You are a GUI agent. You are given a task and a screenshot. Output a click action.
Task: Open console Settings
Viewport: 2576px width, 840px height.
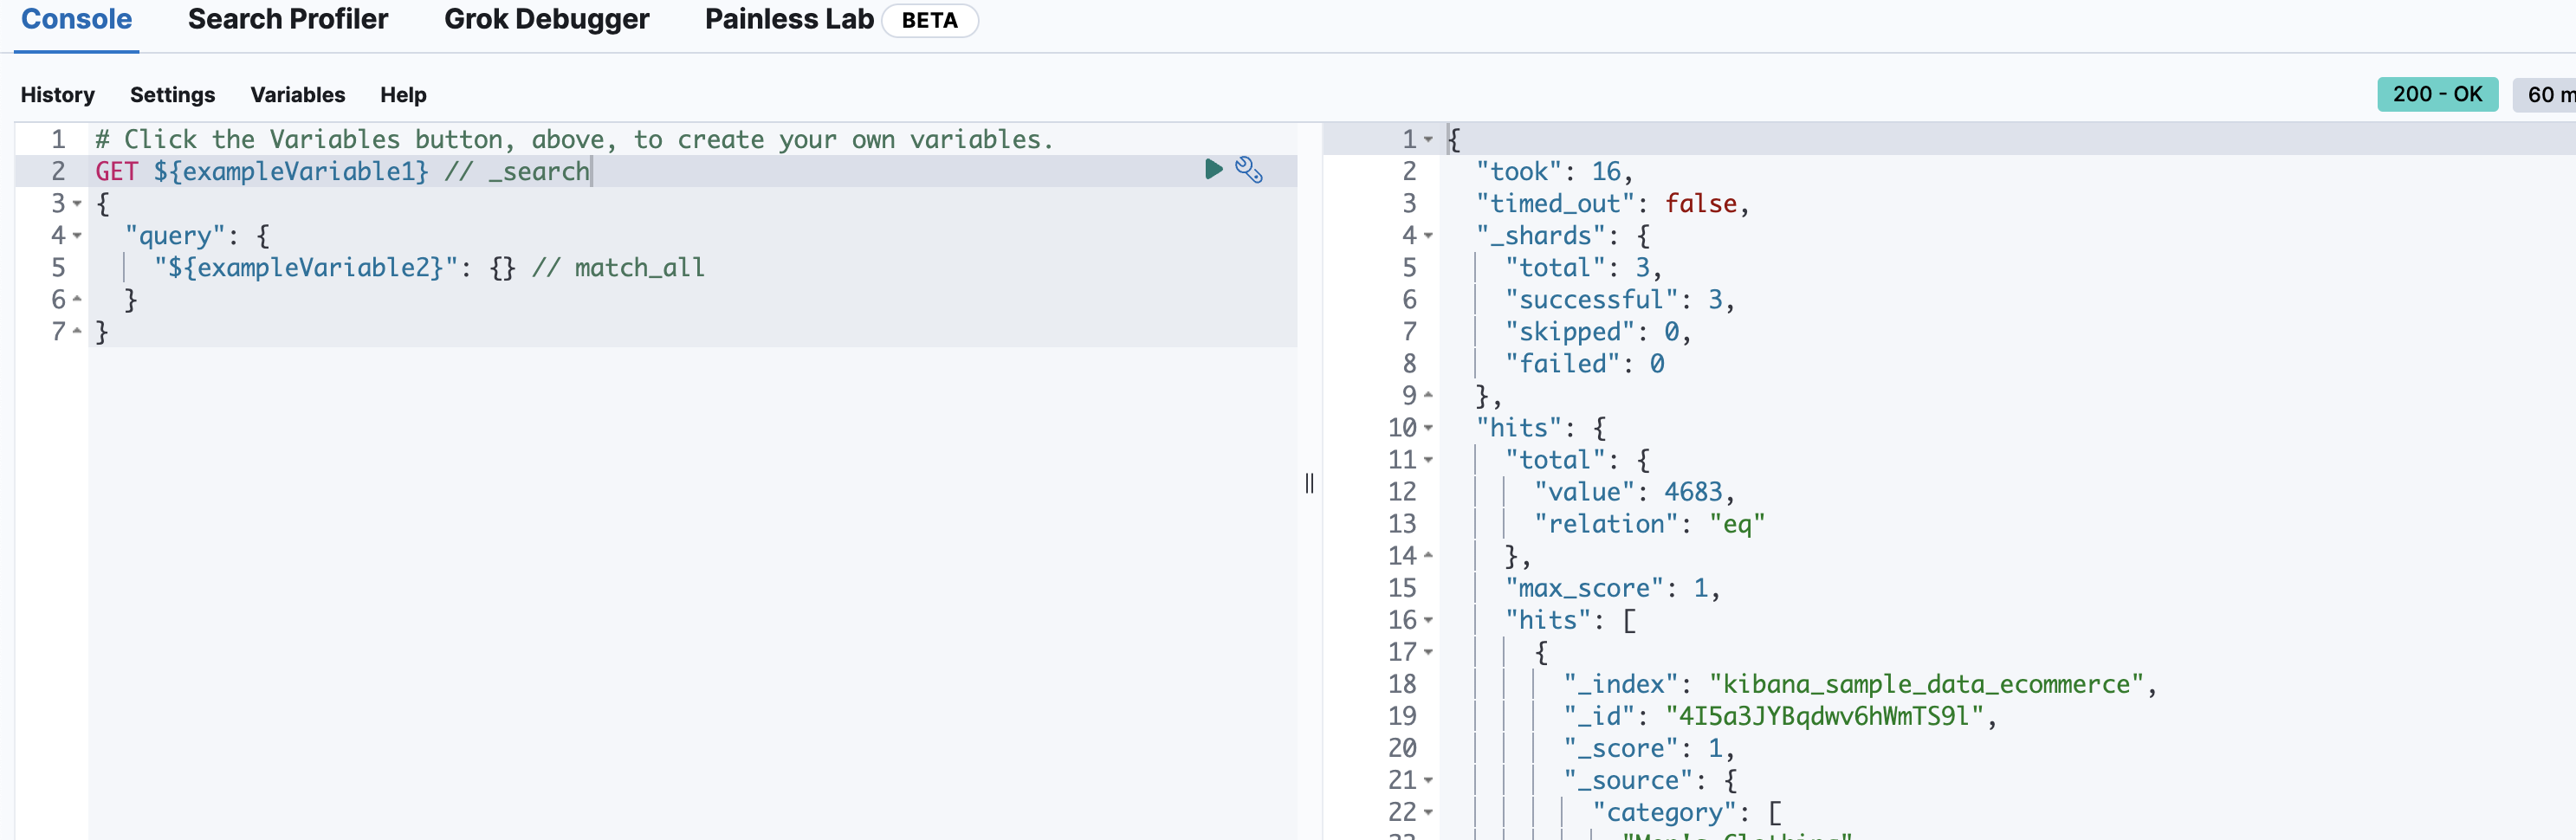click(x=172, y=95)
